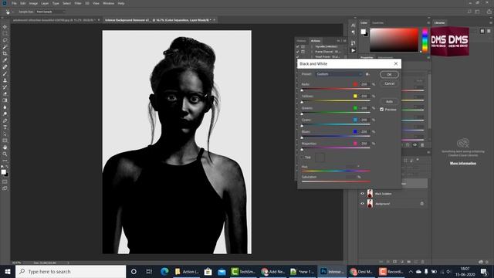Show hidden system tray icons chevron
Viewport: 494px width, 278px height.
411,271
